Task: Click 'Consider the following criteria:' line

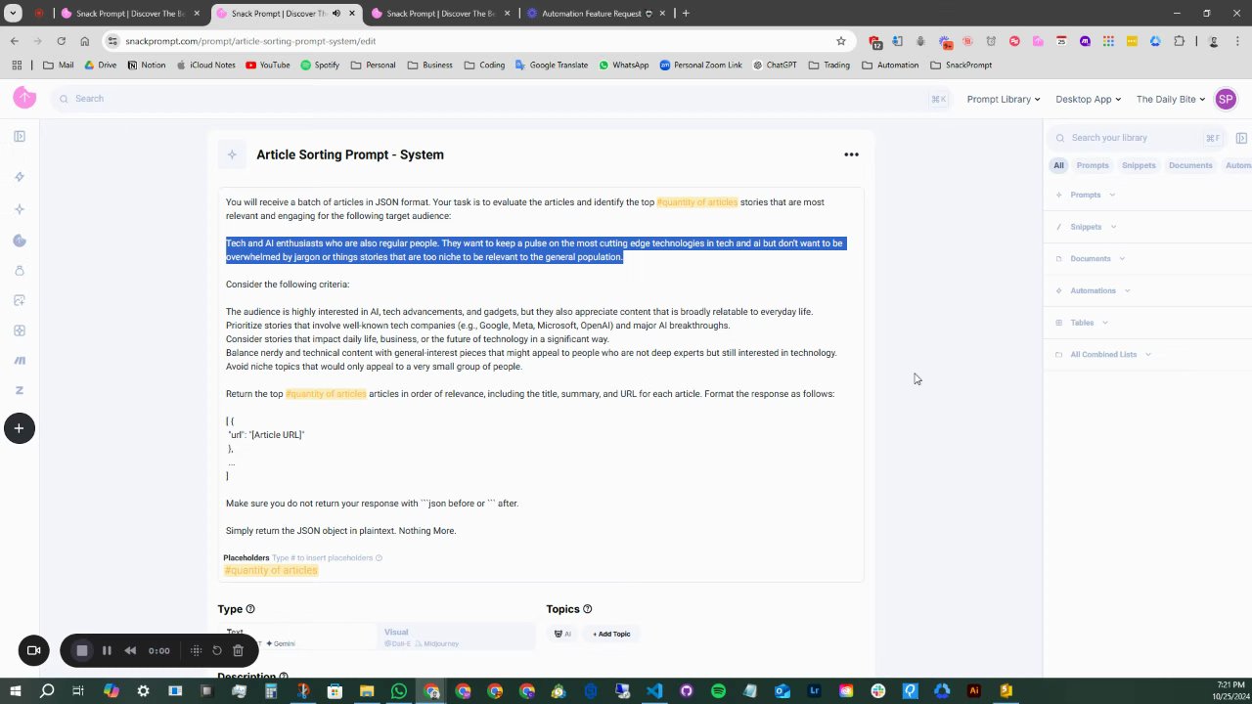Action: (x=288, y=285)
